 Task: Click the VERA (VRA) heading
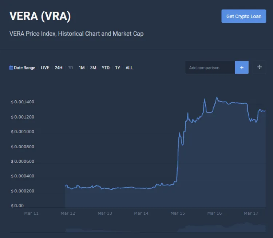pos(40,16)
